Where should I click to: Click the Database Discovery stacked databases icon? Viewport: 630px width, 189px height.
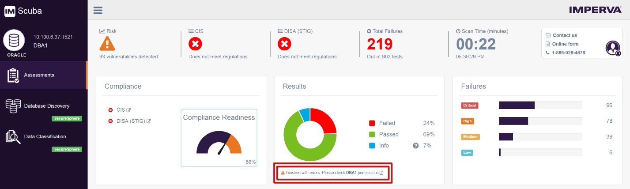13,106
